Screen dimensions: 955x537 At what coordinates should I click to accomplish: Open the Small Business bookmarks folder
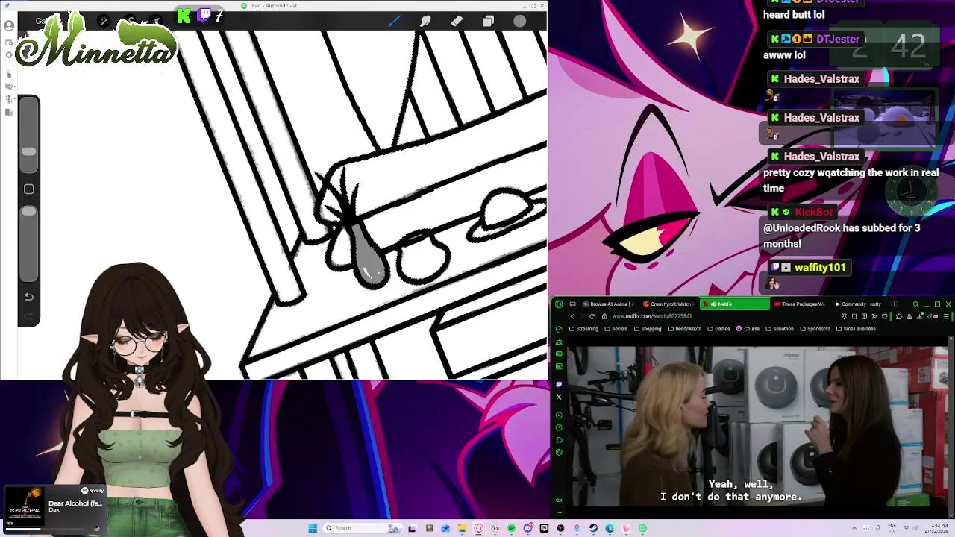(857, 329)
